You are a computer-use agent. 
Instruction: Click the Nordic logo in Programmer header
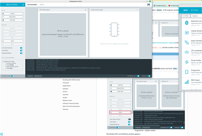pyautogui.click(x=149, y=5)
